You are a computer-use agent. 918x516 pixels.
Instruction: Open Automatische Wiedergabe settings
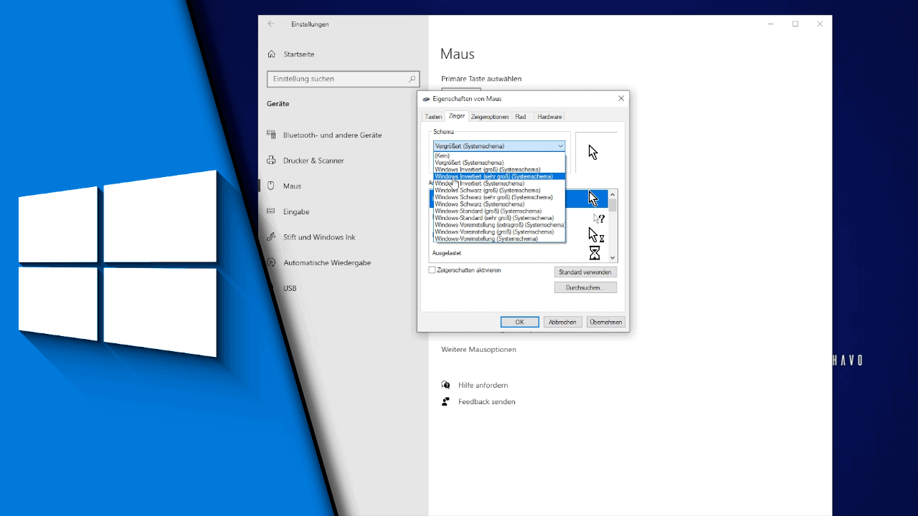327,262
